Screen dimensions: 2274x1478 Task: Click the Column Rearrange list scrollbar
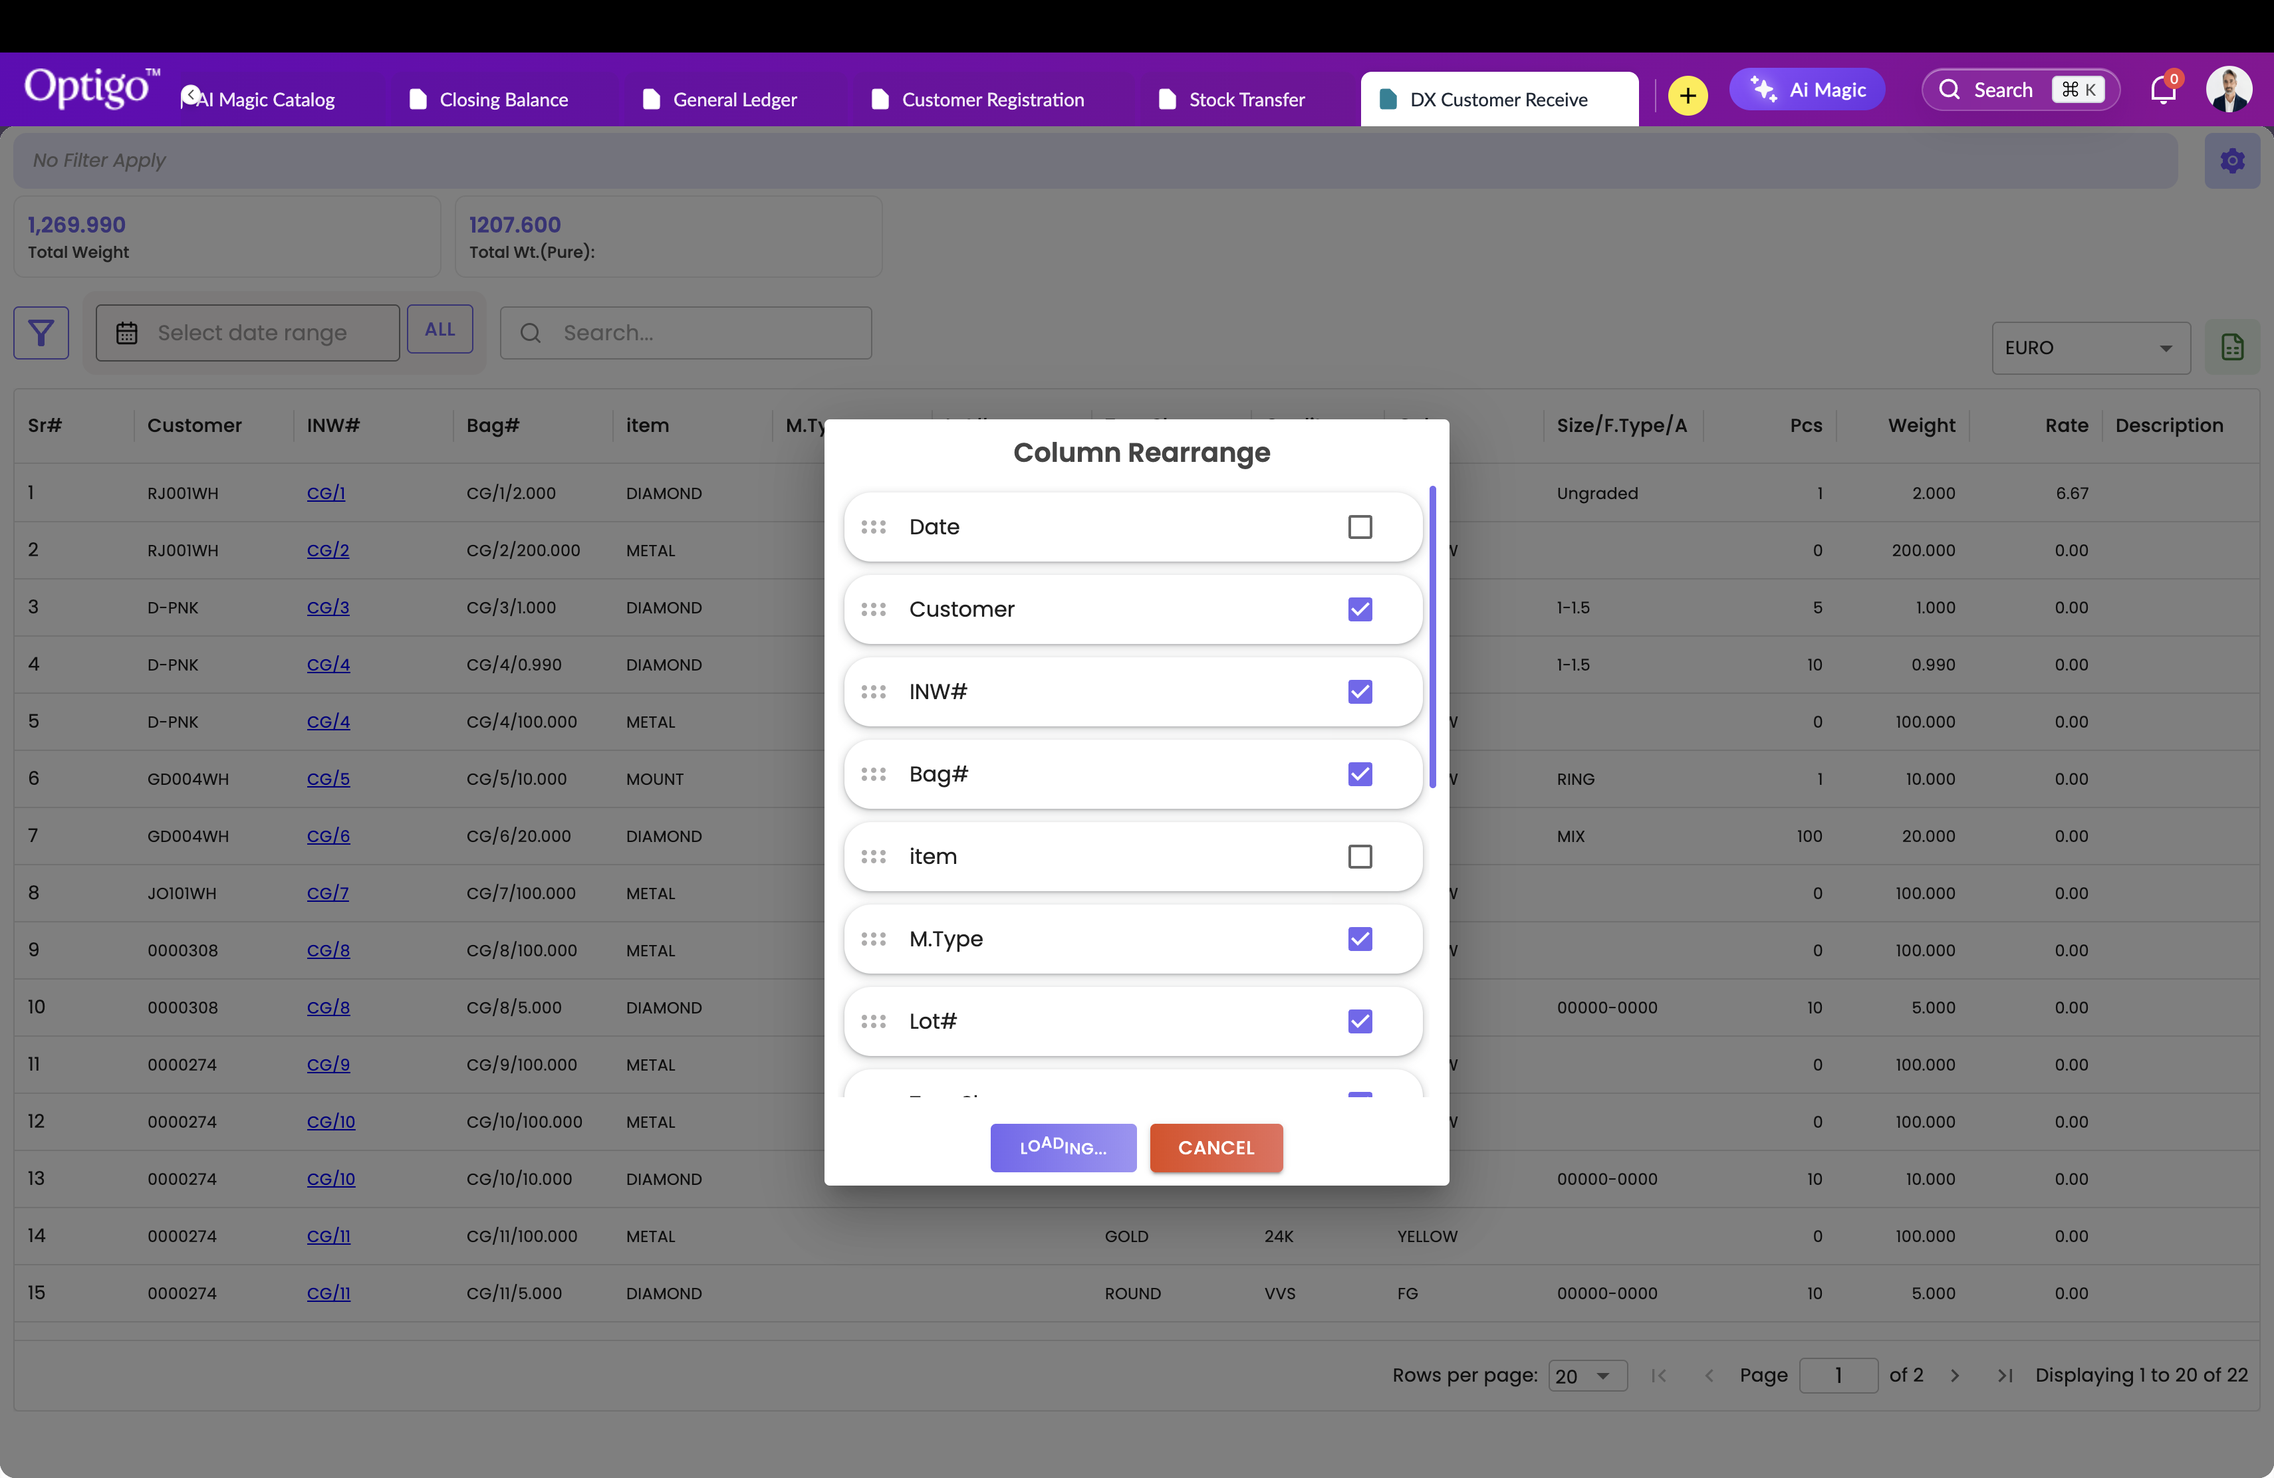(1432, 637)
